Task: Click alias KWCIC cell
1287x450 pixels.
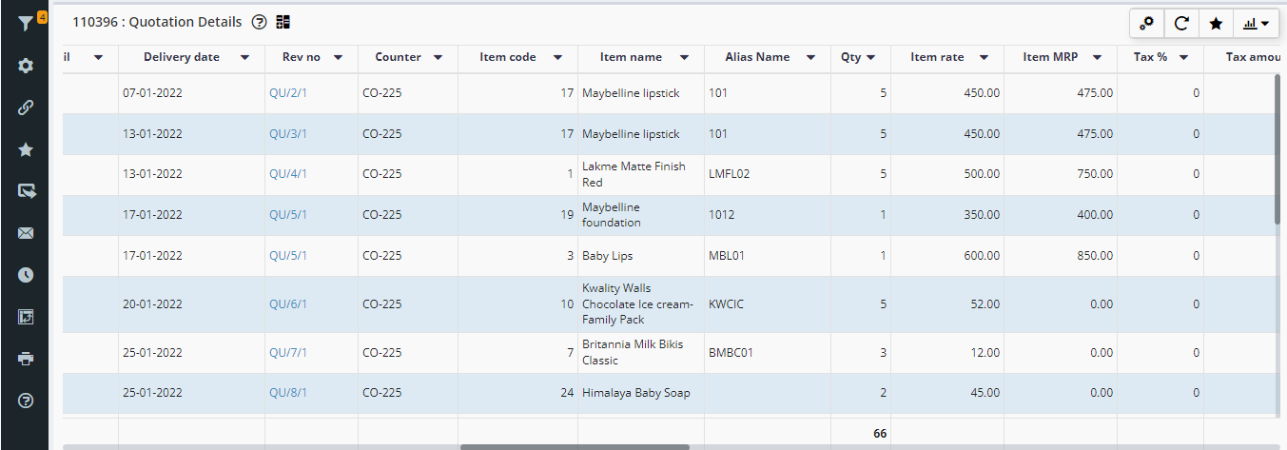Action: coord(768,304)
